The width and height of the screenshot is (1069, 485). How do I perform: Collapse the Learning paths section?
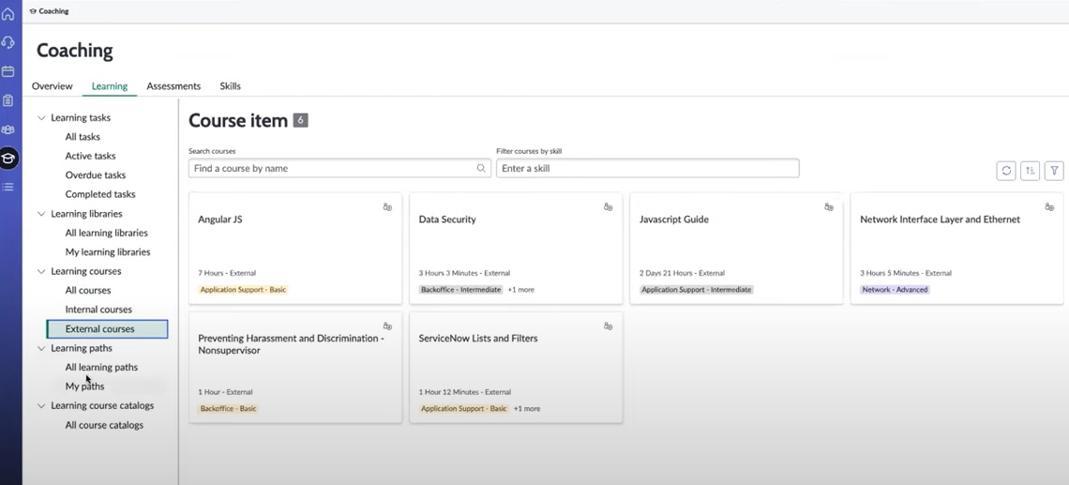point(41,349)
